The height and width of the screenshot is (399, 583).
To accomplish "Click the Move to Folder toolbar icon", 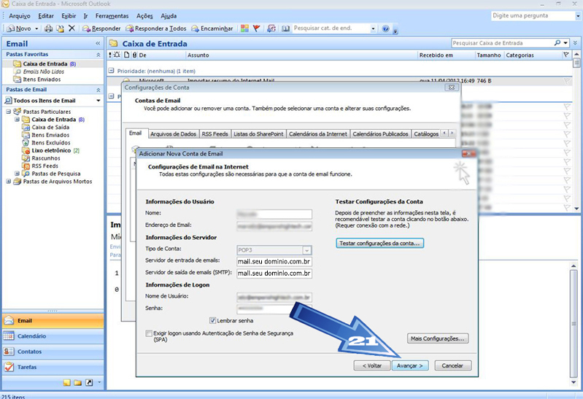I will [60, 28].
